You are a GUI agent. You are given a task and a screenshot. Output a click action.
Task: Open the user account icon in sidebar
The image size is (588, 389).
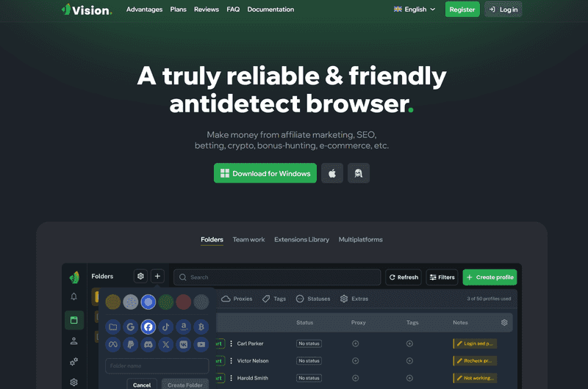74,341
